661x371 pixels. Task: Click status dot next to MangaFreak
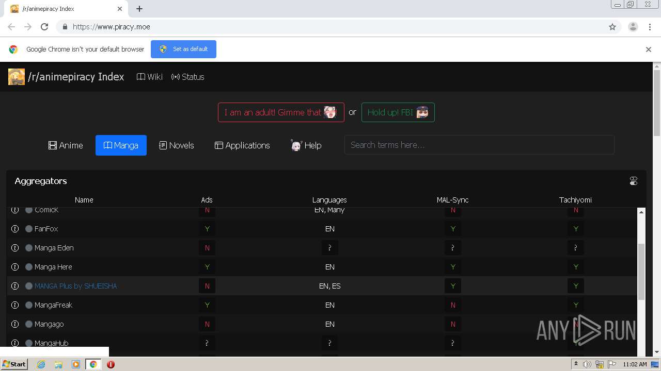coord(29,305)
